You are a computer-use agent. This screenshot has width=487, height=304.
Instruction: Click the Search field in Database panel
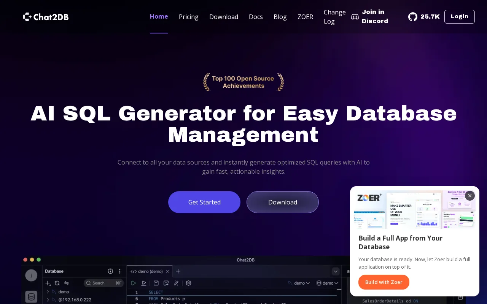tap(103, 283)
